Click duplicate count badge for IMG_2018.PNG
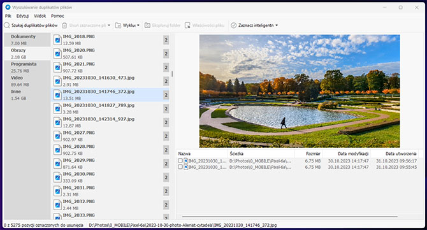427x230 pixels. point(166,40)
